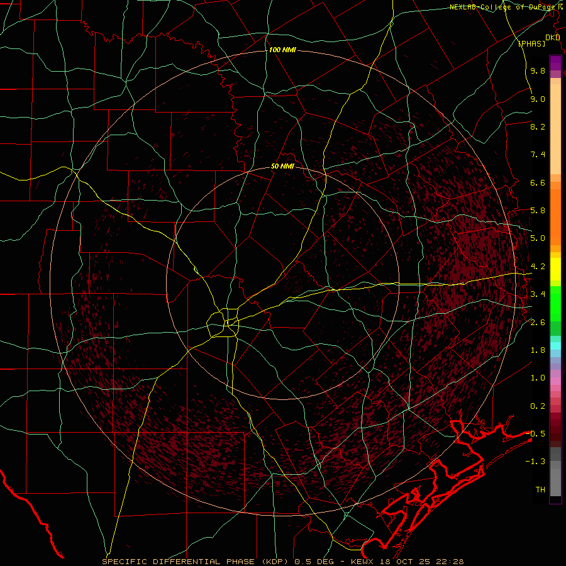566x566 pixels.
Task: Pick the light peach segment of the color scale
Action: [x=555, y=130]
